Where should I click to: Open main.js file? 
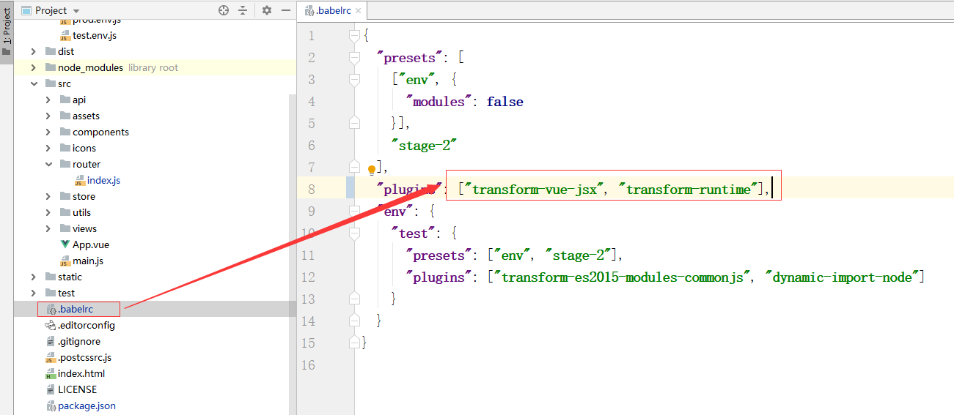click(x=88, y=261)
